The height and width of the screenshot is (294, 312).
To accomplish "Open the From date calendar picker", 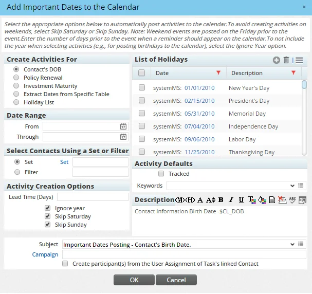I will [x=123, y=126].
